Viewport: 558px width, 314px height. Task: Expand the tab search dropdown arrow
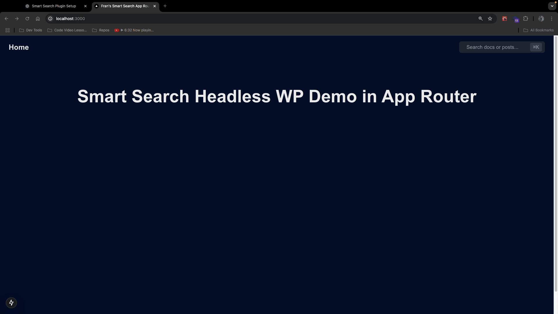[552, 6]
